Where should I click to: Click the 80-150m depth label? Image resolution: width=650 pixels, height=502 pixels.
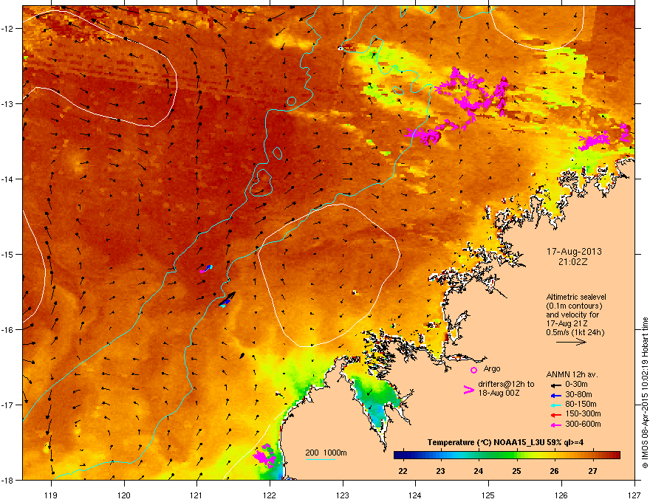(581, 405)
